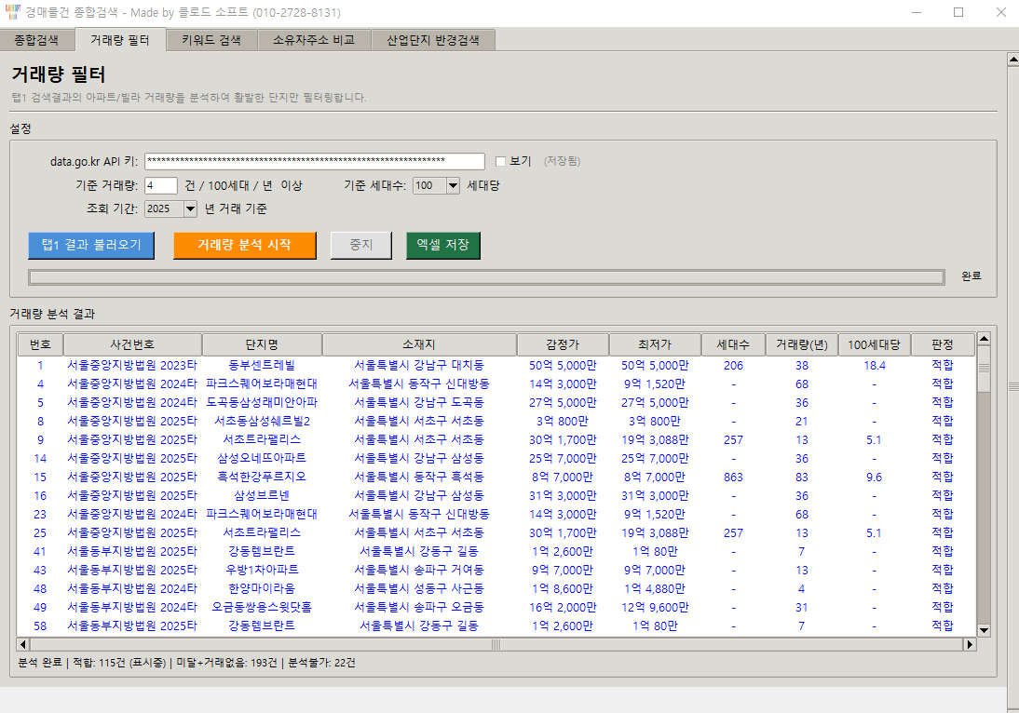Go to 산업단지 반경검색 tab
The image size is (1019, 713).
point(432,40)
